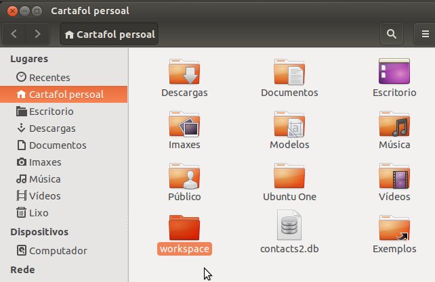
Task: Click the contacts2.db file name label
Action: click(x=289, y=249)
